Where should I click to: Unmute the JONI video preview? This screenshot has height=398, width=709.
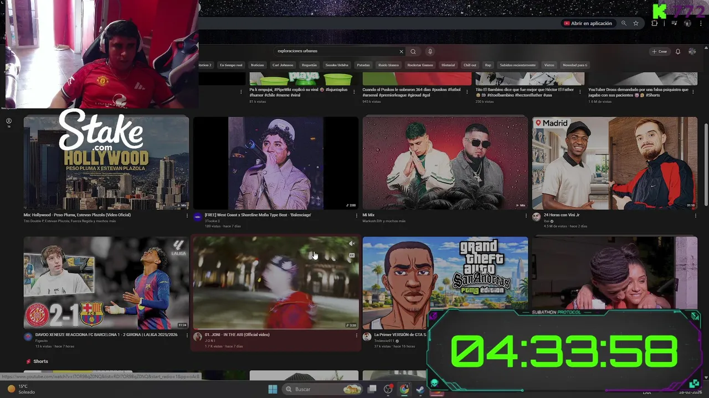(351, 244)
